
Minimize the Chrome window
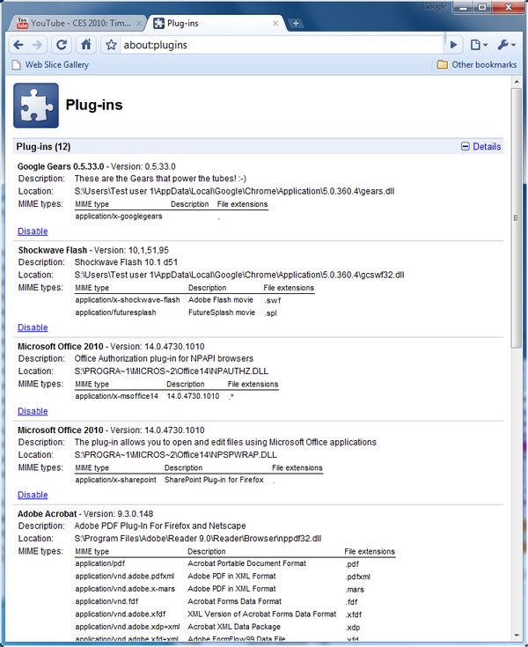point(463,7)
